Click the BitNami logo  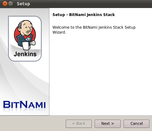point(24,104)
